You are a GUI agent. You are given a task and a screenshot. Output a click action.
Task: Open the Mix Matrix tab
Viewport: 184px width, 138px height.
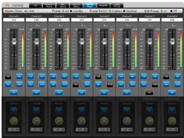pos(63,5)
